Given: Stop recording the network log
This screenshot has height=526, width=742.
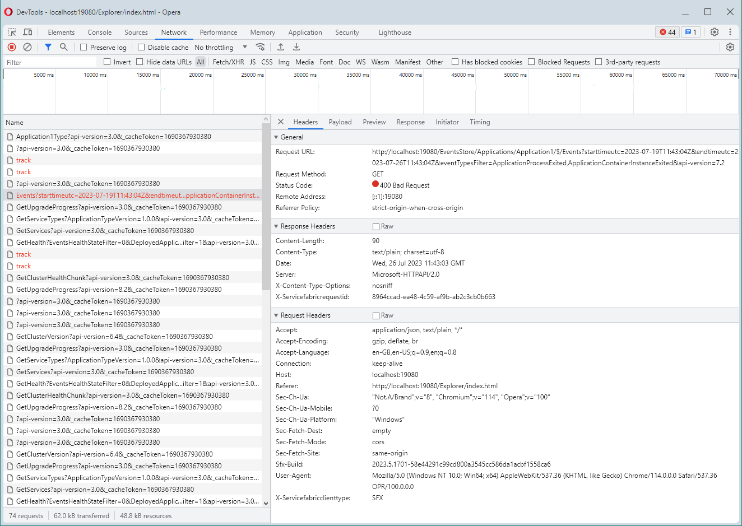Looking at the screenshot, I should (x=11, y=47).
